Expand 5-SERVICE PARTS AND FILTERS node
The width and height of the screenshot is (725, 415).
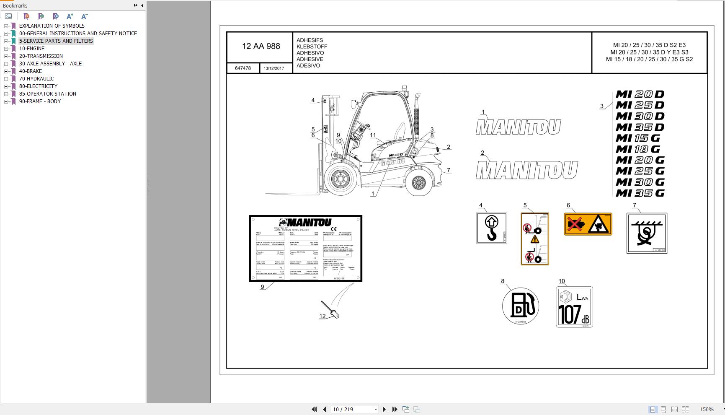(x=6, y=41)
